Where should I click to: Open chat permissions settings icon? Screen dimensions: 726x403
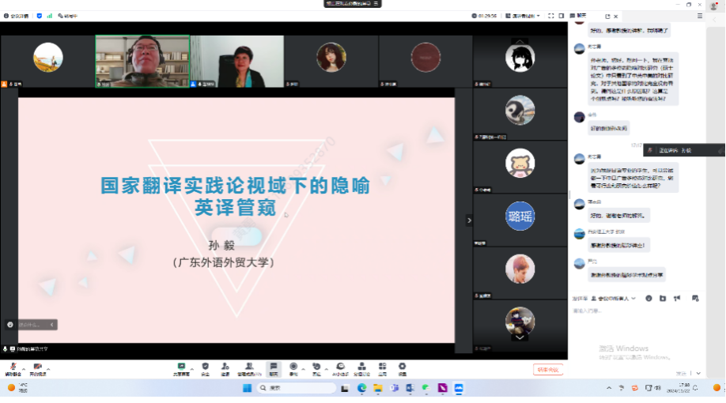[x=695, y=299]
